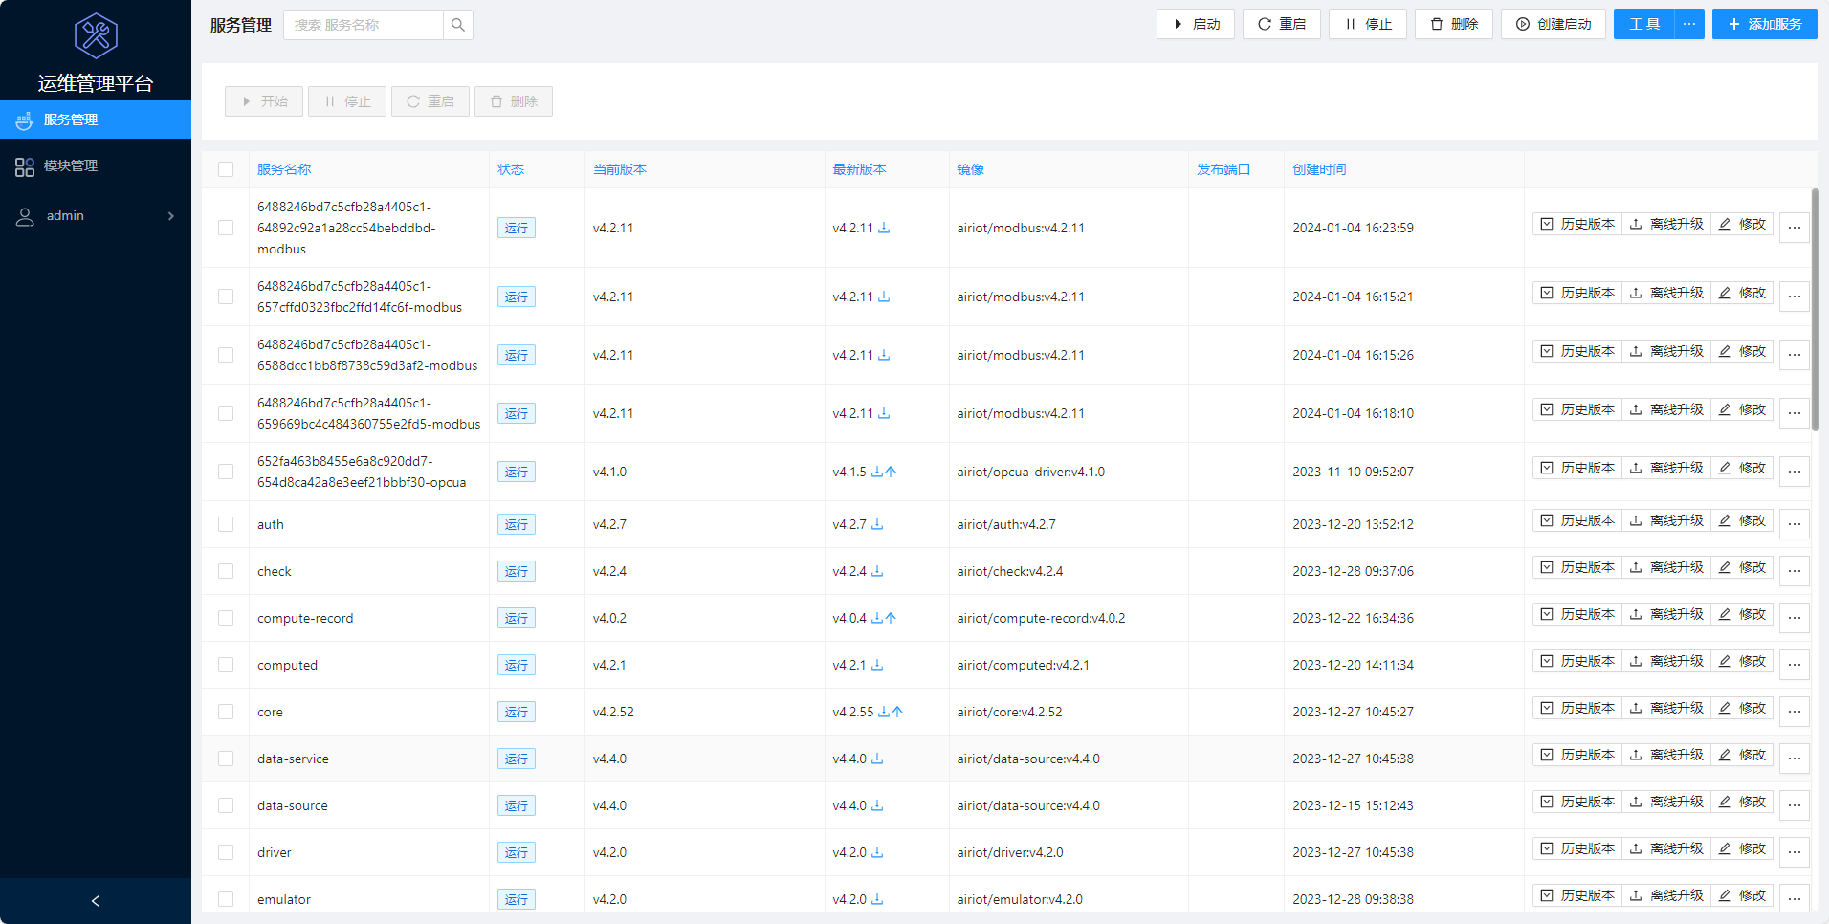
Task: Click 离线升级 for emulator service
Action: pyautogui.click(x=1666, y=895)
